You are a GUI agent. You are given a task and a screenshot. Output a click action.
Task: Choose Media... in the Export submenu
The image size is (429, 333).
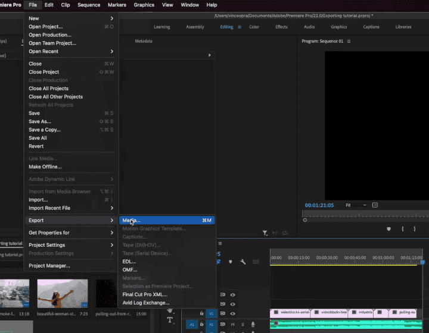[x=167, y=220]
